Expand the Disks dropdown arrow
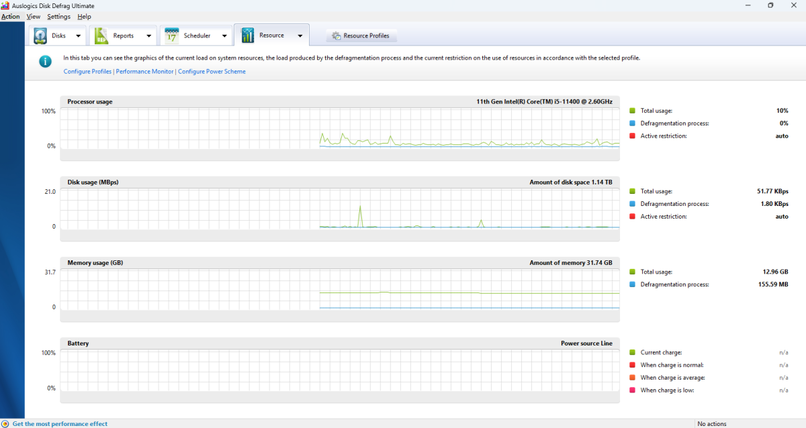The height and width of the screenshot is (428, 806). pyautogui.click(x=78, y=36)
